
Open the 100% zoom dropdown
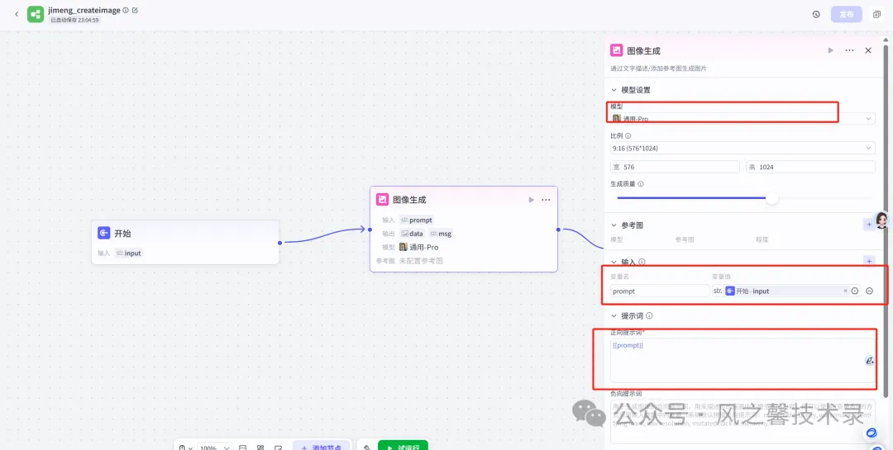215,448
